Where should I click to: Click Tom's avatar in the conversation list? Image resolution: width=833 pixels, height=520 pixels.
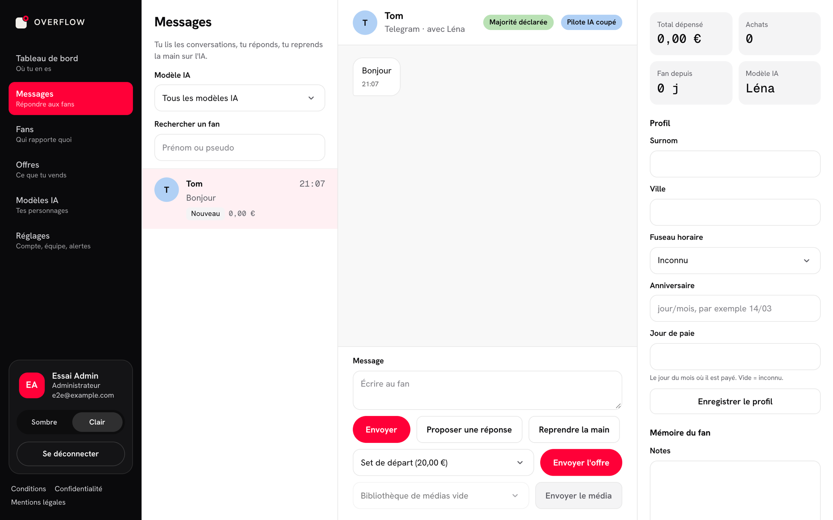click(166, 189)
